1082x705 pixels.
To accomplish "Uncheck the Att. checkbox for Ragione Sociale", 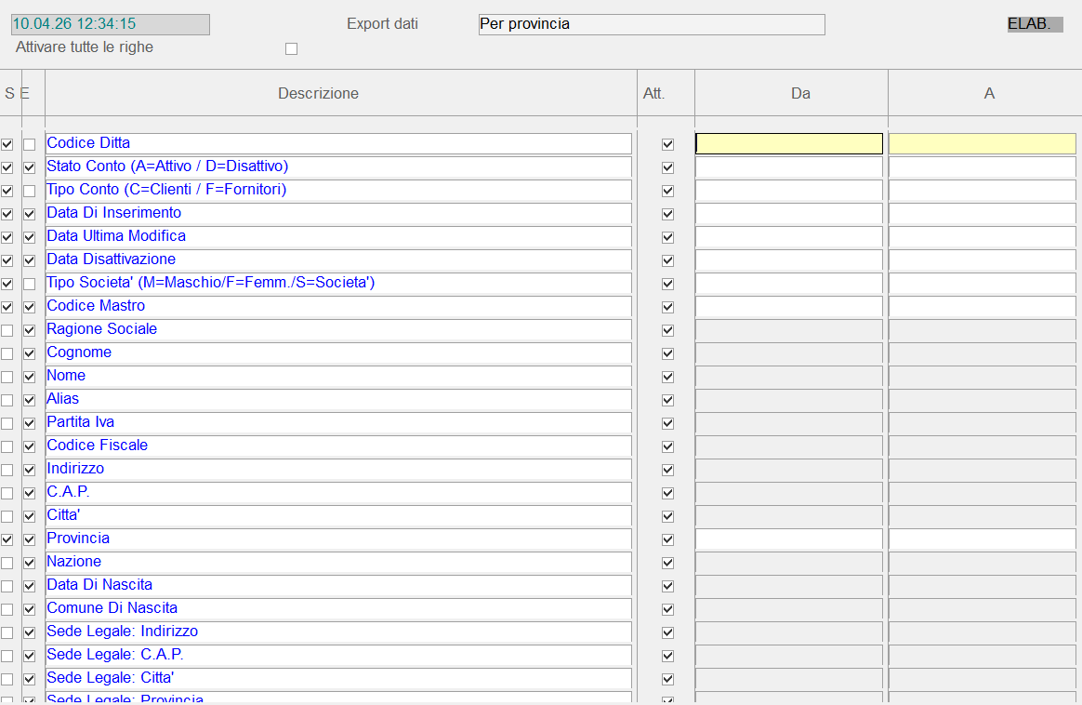I will tap(667, 330).
